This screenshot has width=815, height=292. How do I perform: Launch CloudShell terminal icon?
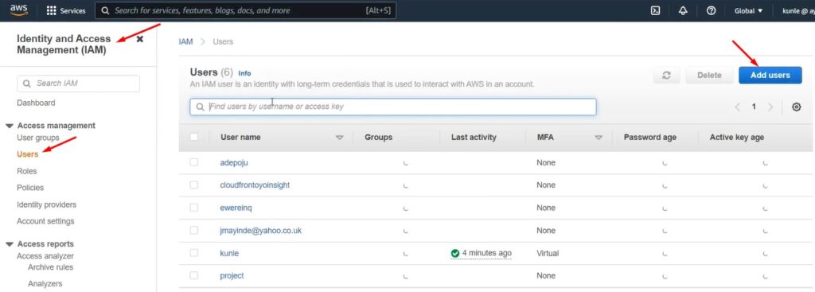tap(656, 10)
